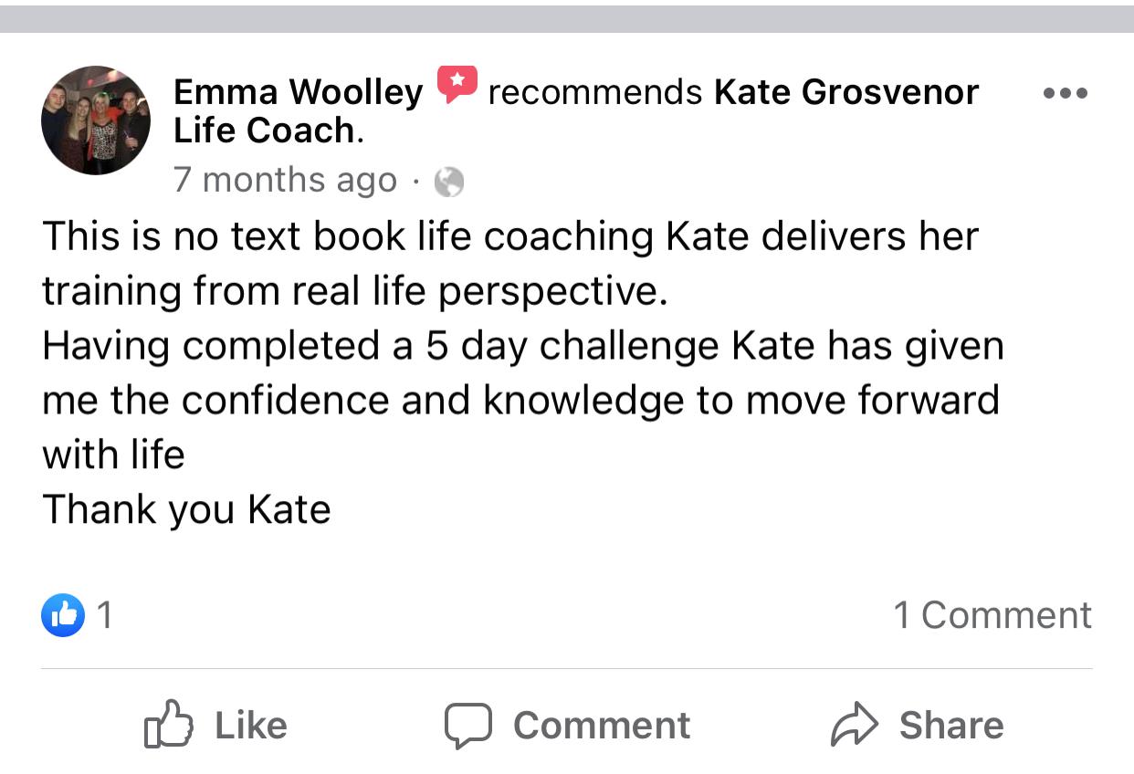Viewport: 1134px width, 774px height.
Task: Click the speech bubble comment icon
Action: tap(468, 726)
